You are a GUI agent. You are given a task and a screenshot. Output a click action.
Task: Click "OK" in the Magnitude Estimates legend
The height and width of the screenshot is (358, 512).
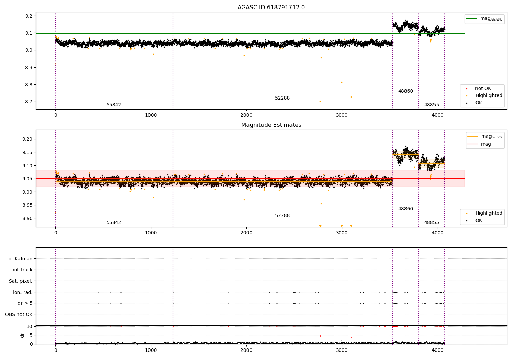[479, 221]
